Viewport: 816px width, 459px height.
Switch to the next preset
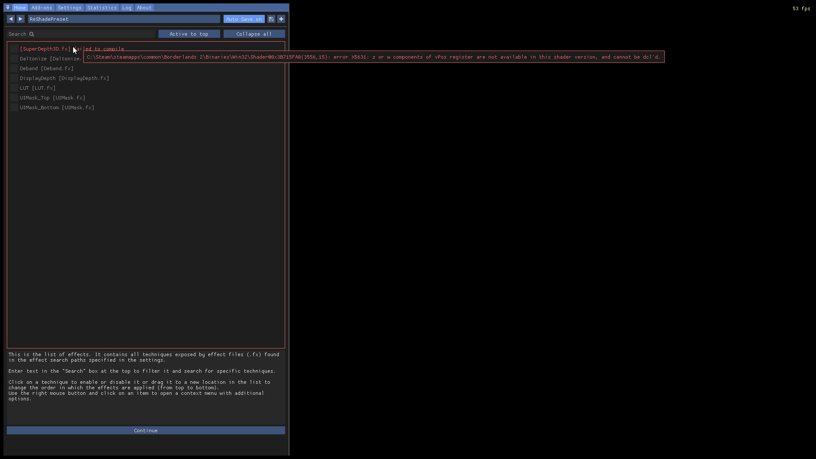(20, 19)
